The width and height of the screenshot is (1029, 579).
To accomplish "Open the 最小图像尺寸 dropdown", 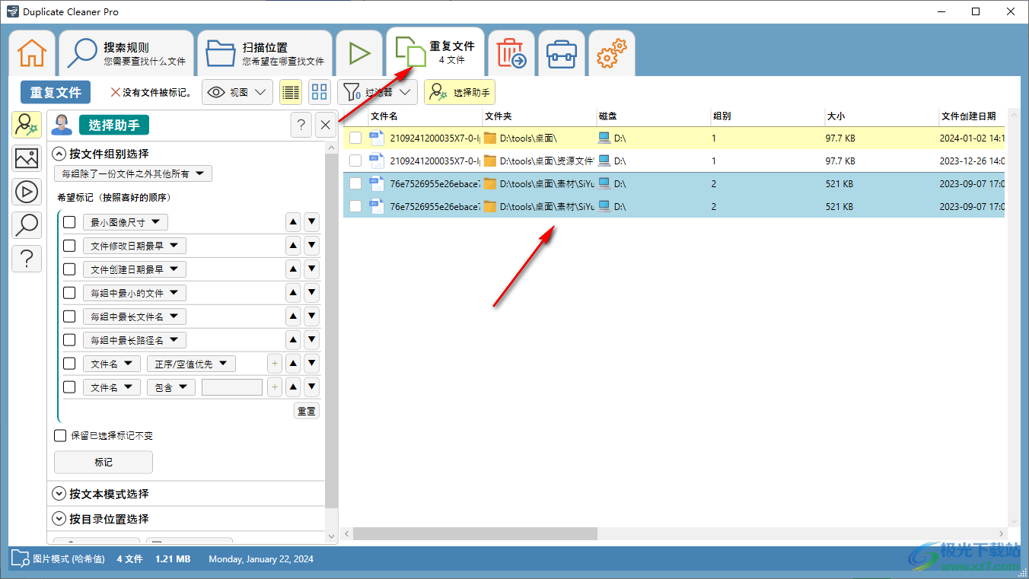I will point(126,222).
